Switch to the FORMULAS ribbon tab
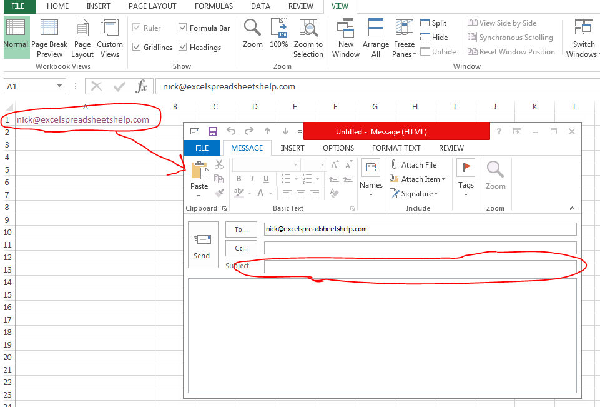Image resolution: width=600 pixels, height=407 pixels. tap(214, 6)
